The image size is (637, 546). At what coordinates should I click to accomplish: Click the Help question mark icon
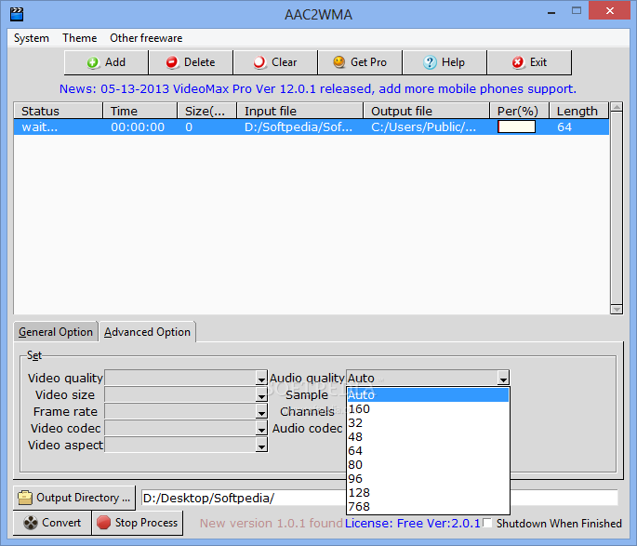430,62
